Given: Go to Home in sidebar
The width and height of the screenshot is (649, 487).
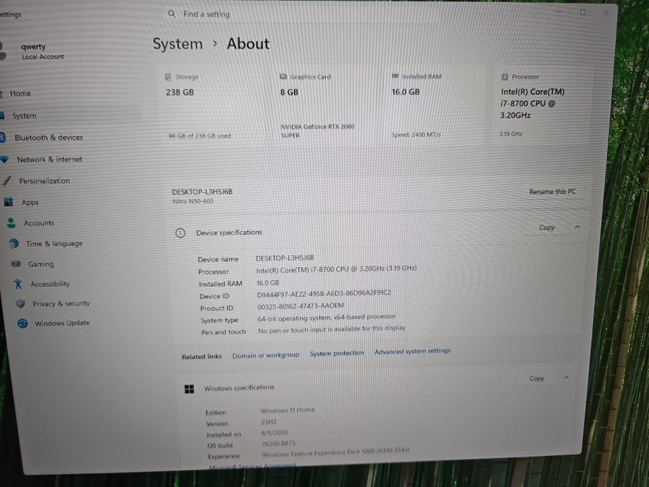Looking at the screenshot, I should click(20, 93).
